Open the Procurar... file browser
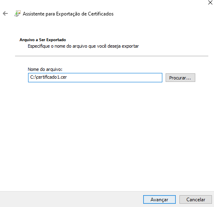 [180, 78]
